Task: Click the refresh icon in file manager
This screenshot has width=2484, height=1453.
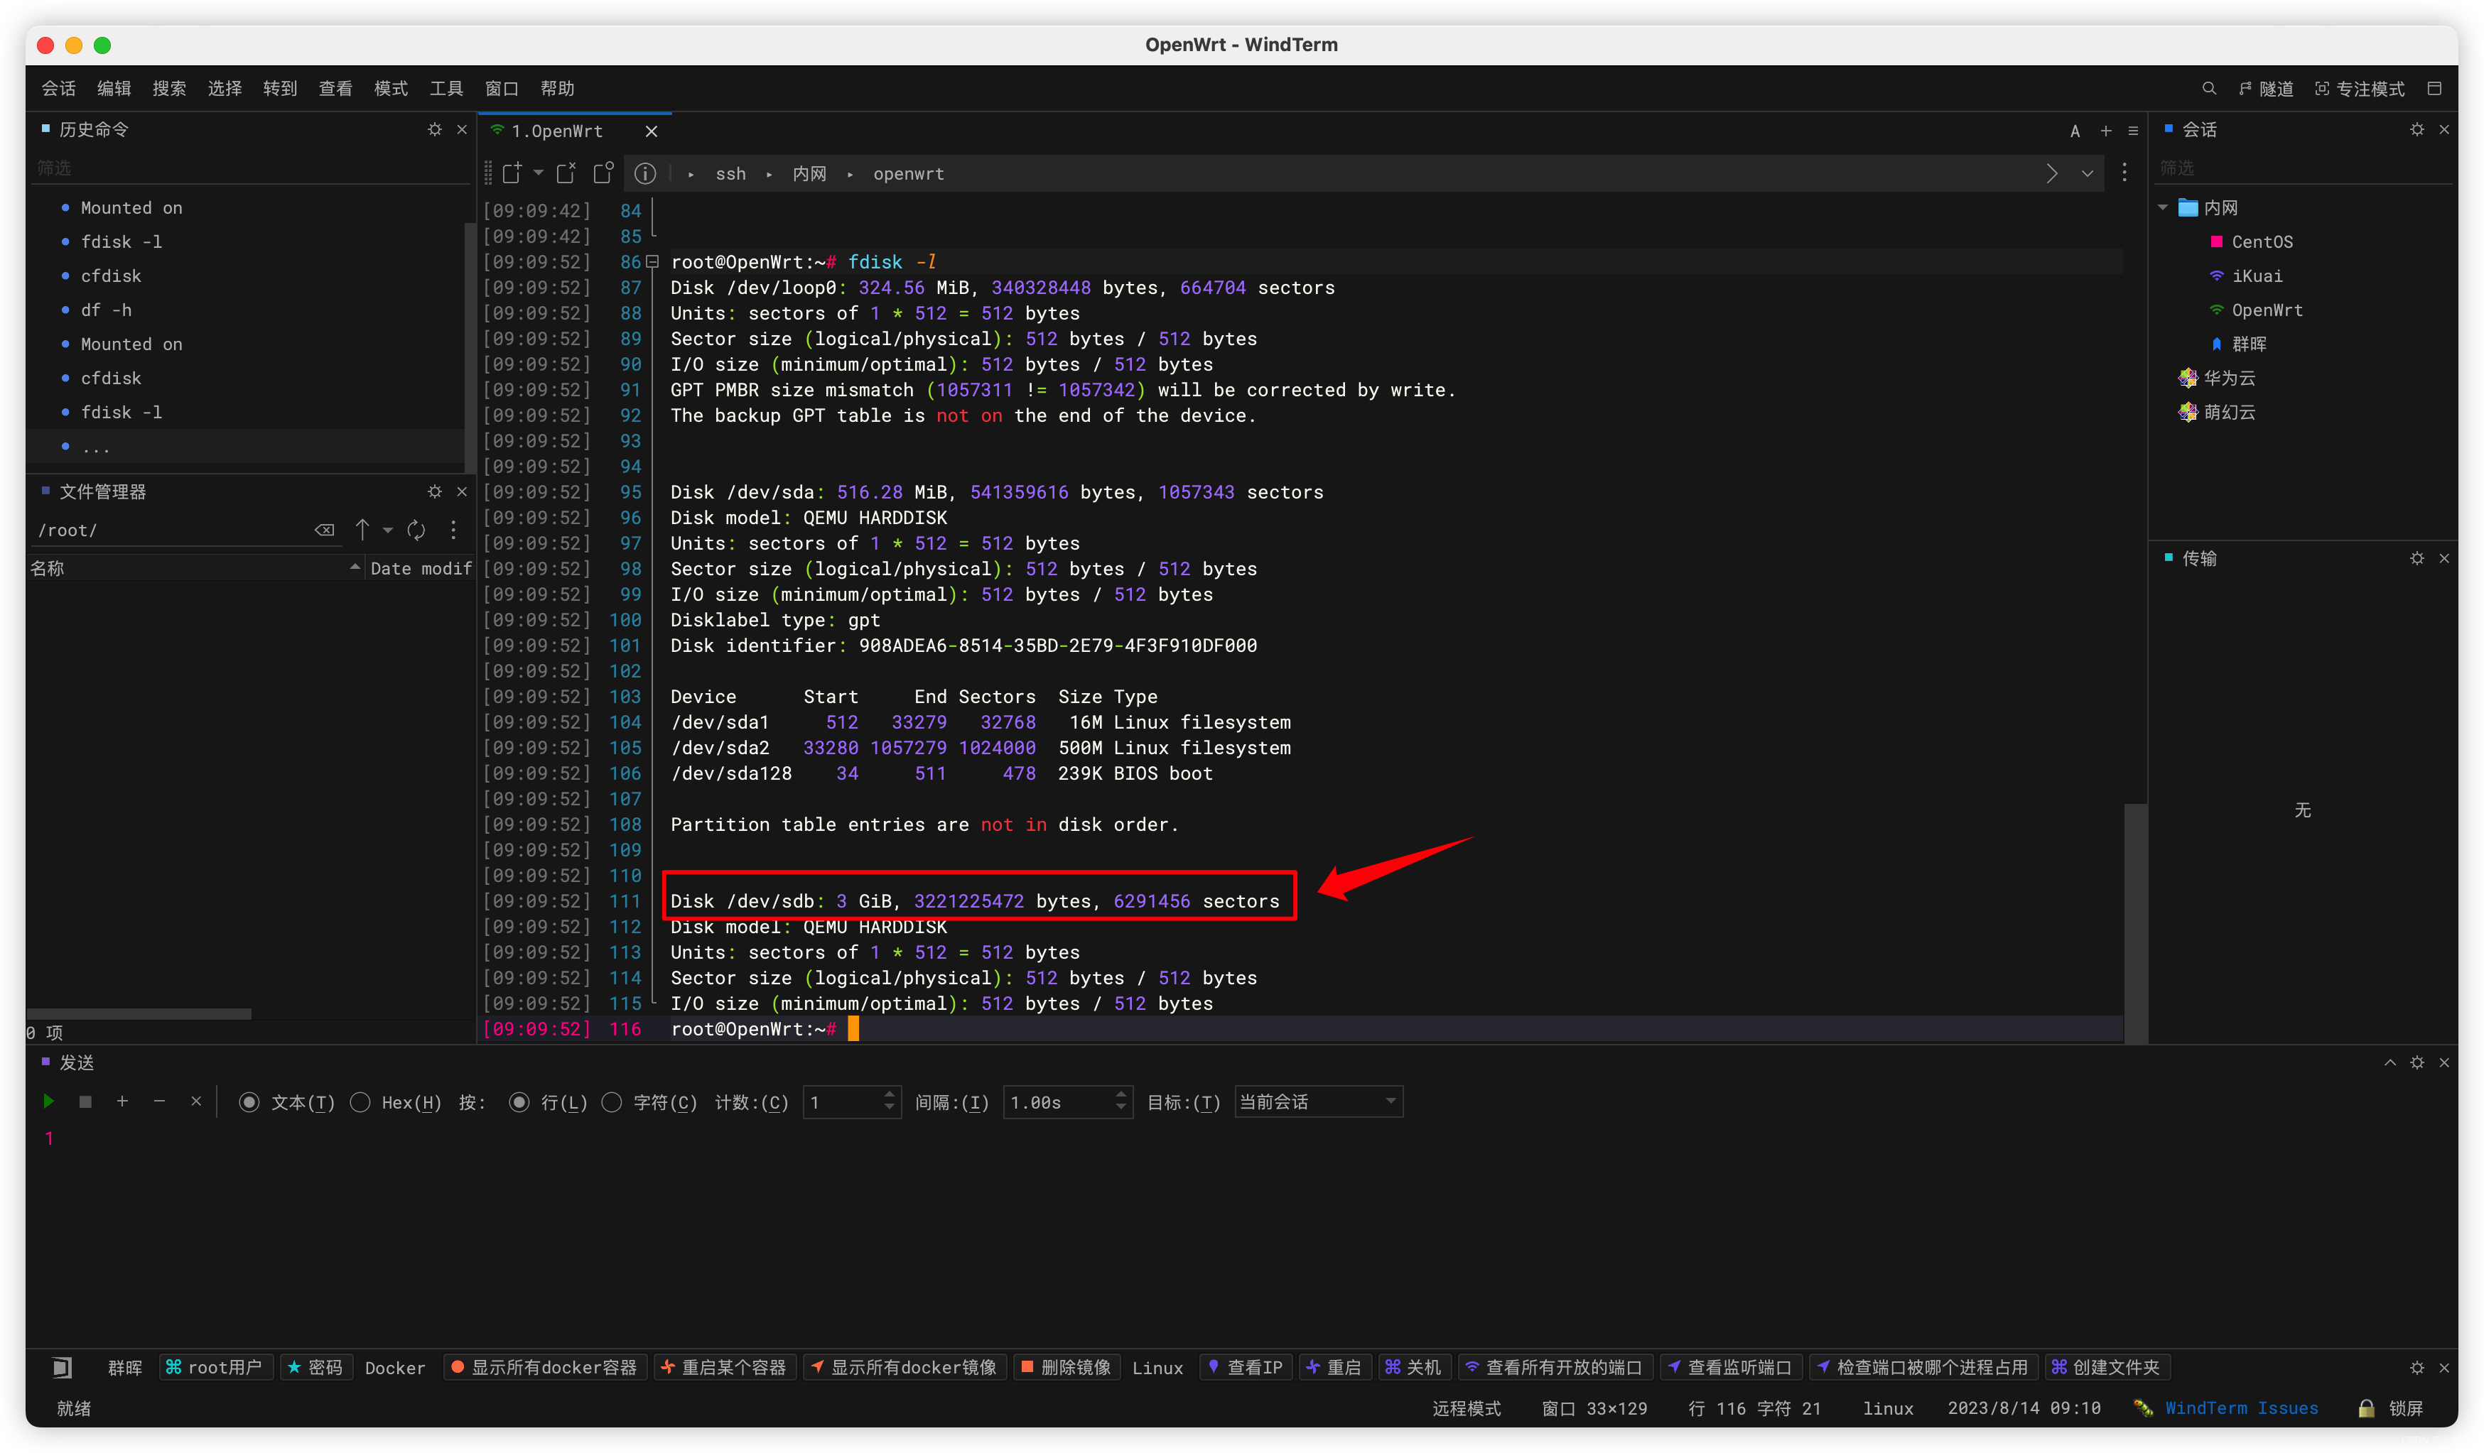Action: pyautogui.click(x=416, y=530)
